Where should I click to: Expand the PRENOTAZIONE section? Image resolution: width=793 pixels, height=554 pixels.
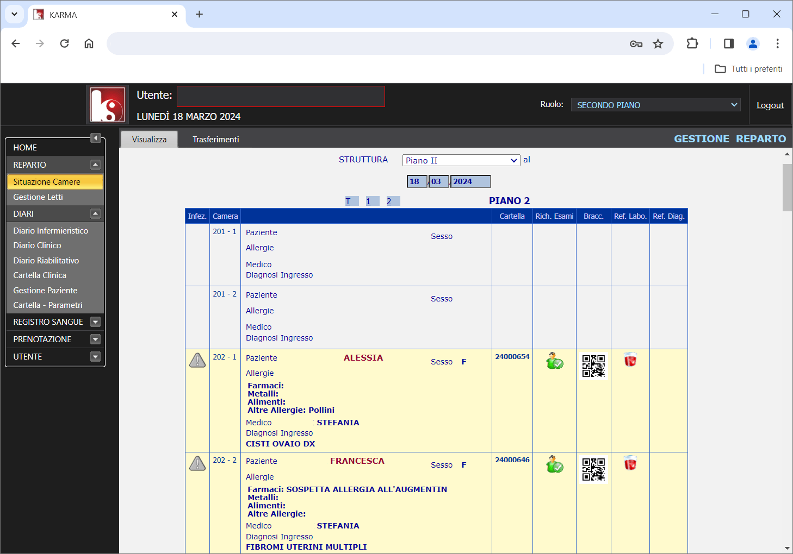pyautogui.click(x=96, y=339)
